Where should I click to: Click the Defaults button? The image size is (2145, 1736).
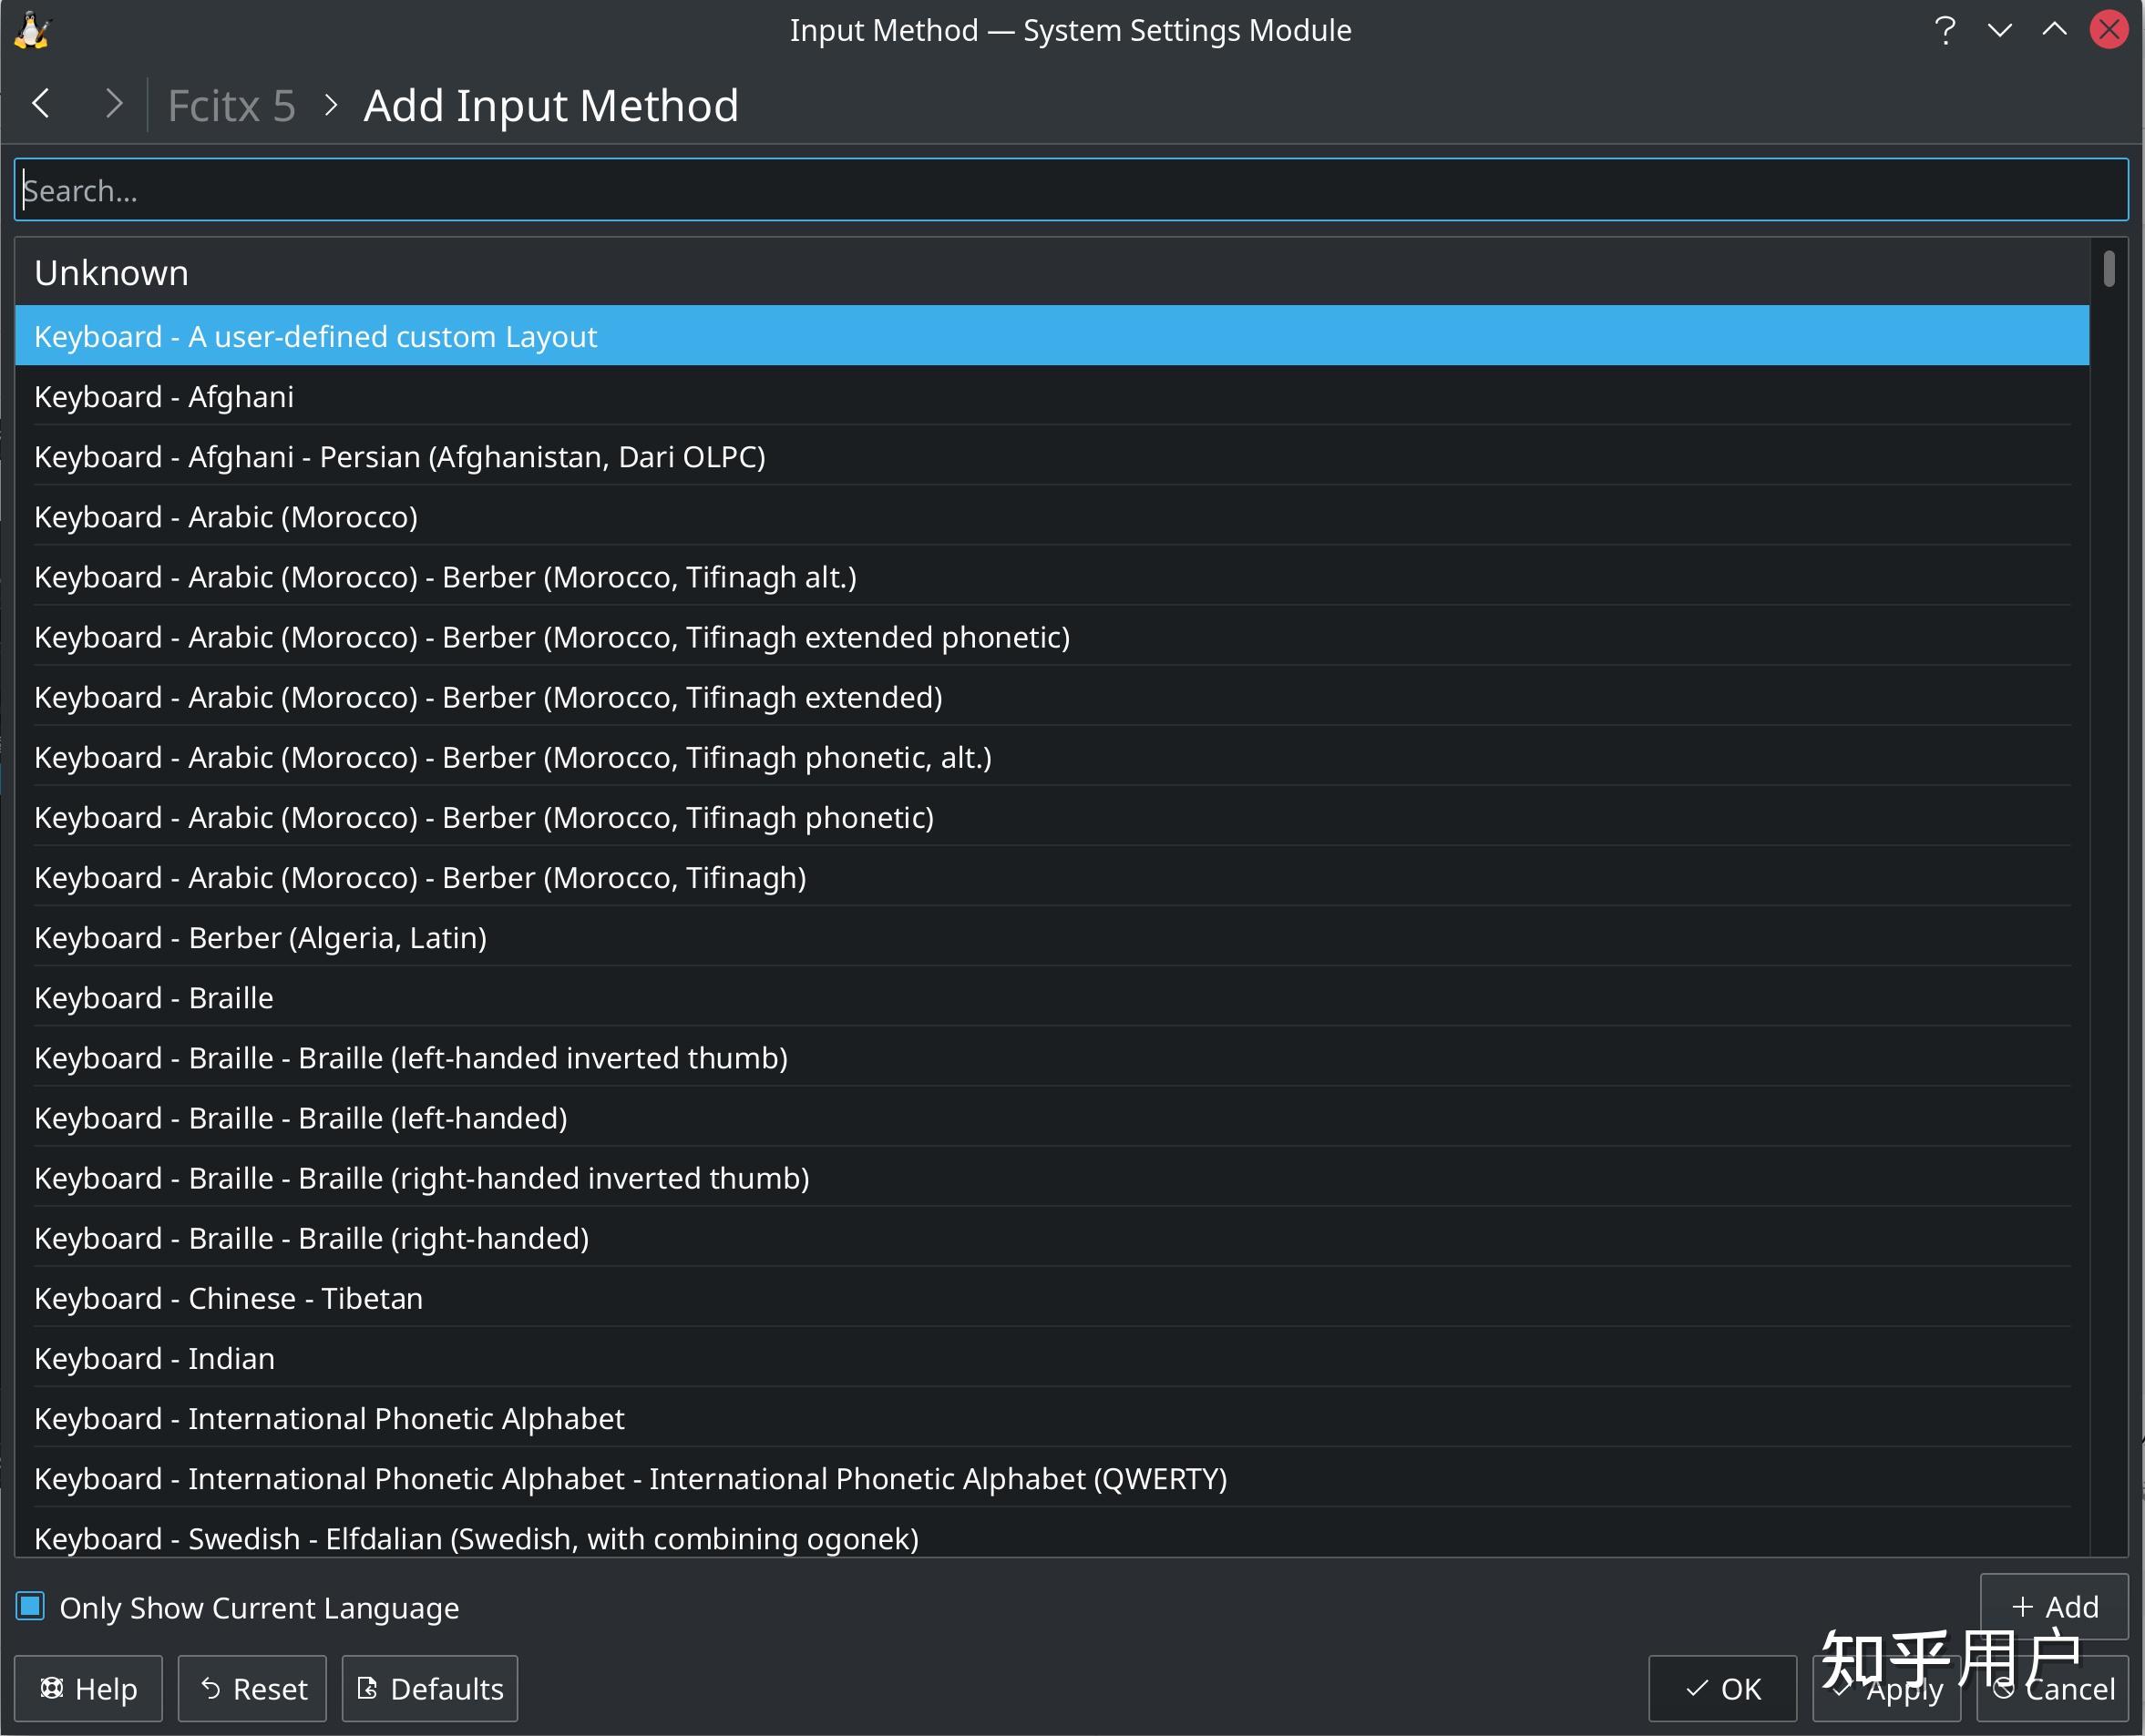(430, 1688)
